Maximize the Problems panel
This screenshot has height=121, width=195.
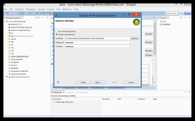190,92
